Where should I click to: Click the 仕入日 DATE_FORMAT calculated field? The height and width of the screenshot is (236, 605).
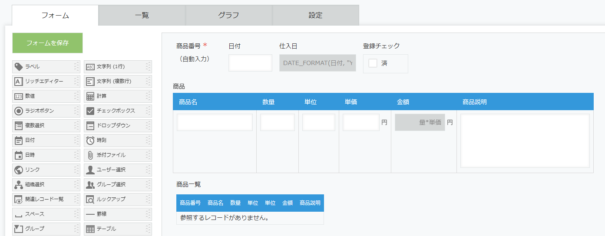(x=317, y=63)
